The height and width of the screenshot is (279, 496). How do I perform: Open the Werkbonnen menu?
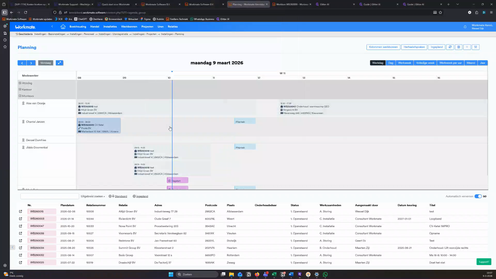(129, 27)
